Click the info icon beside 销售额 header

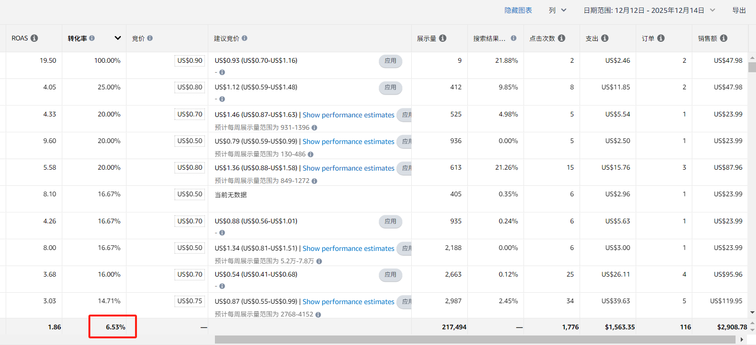pos(724,38)
